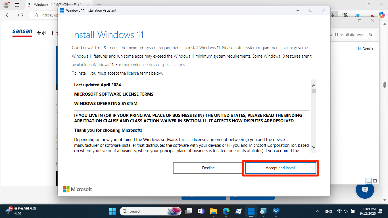Switch File Explorer to large thumbnails view
This screenshot has height=218, width=388.
(x=375, y=181)
